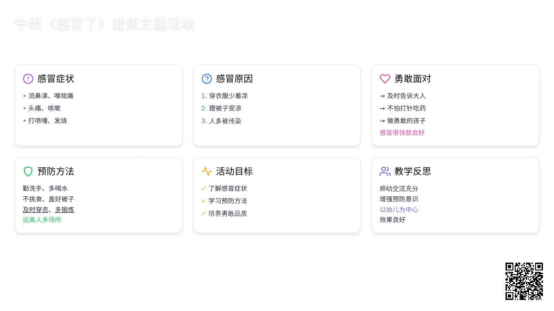Click the activity pulse icon beside 活动目标

(x=207, y=171)
